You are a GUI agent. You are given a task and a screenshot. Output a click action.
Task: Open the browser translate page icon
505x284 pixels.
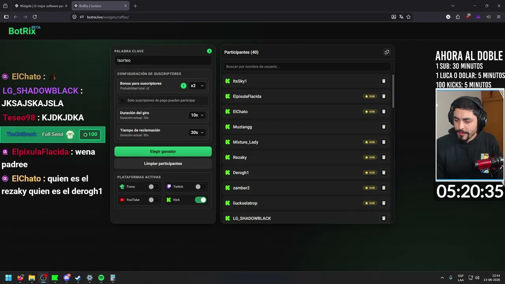[401, 17]
